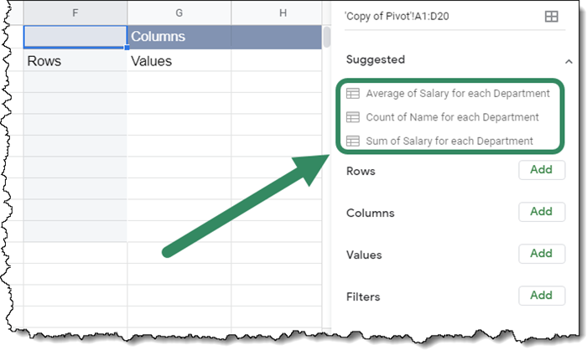Viewport: 587px width, 350px height.
Task: Collapse the Suggested section chevron
Action: pos(569,61)
